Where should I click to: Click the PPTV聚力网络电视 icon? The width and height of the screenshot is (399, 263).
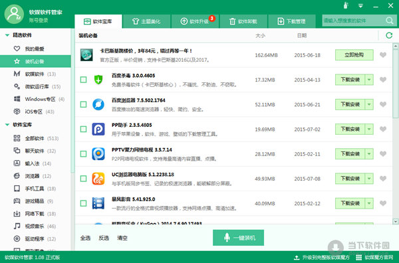tap(98, 153)
